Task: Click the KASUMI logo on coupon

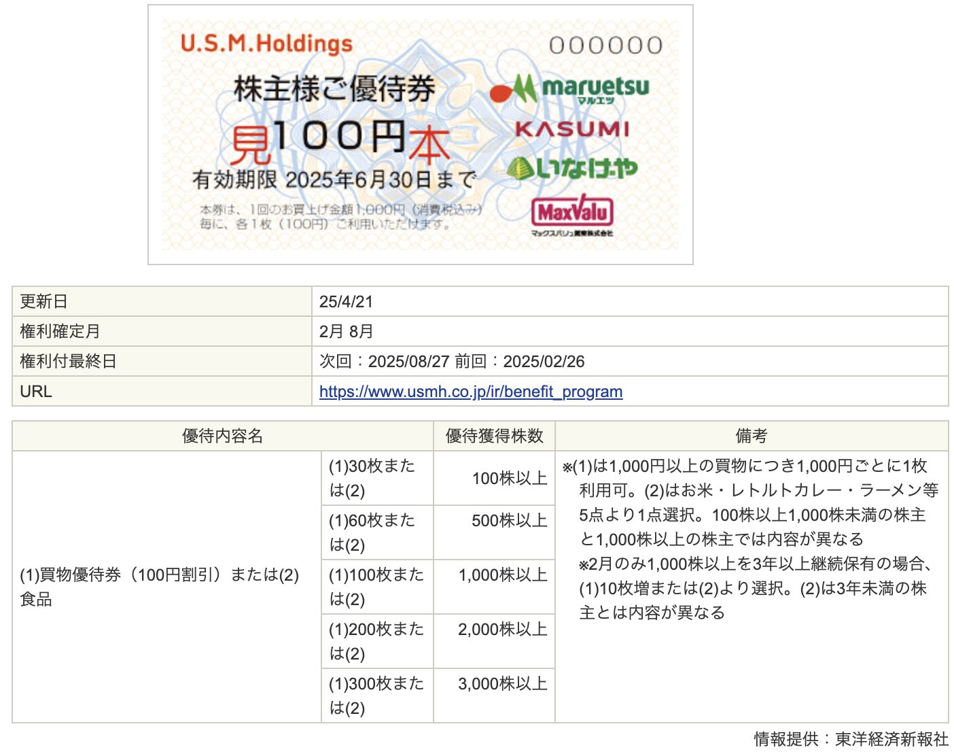Action: pyautogui.click(x=572, y=129)
